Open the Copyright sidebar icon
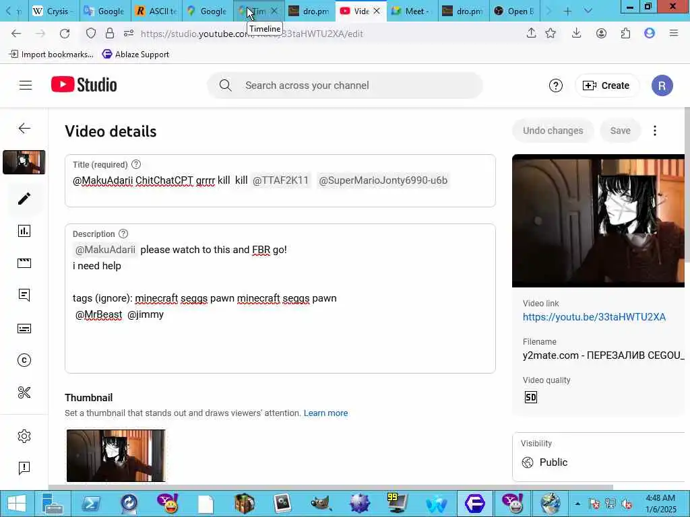Image resolution: width=690 pixels, height=517 pixels. click(24, 361)
